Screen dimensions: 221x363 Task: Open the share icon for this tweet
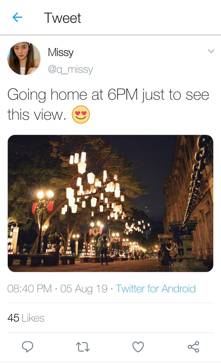[x=194, y=347]
